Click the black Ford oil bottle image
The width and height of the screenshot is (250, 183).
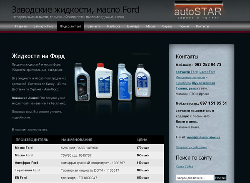[x=82, y=82]
